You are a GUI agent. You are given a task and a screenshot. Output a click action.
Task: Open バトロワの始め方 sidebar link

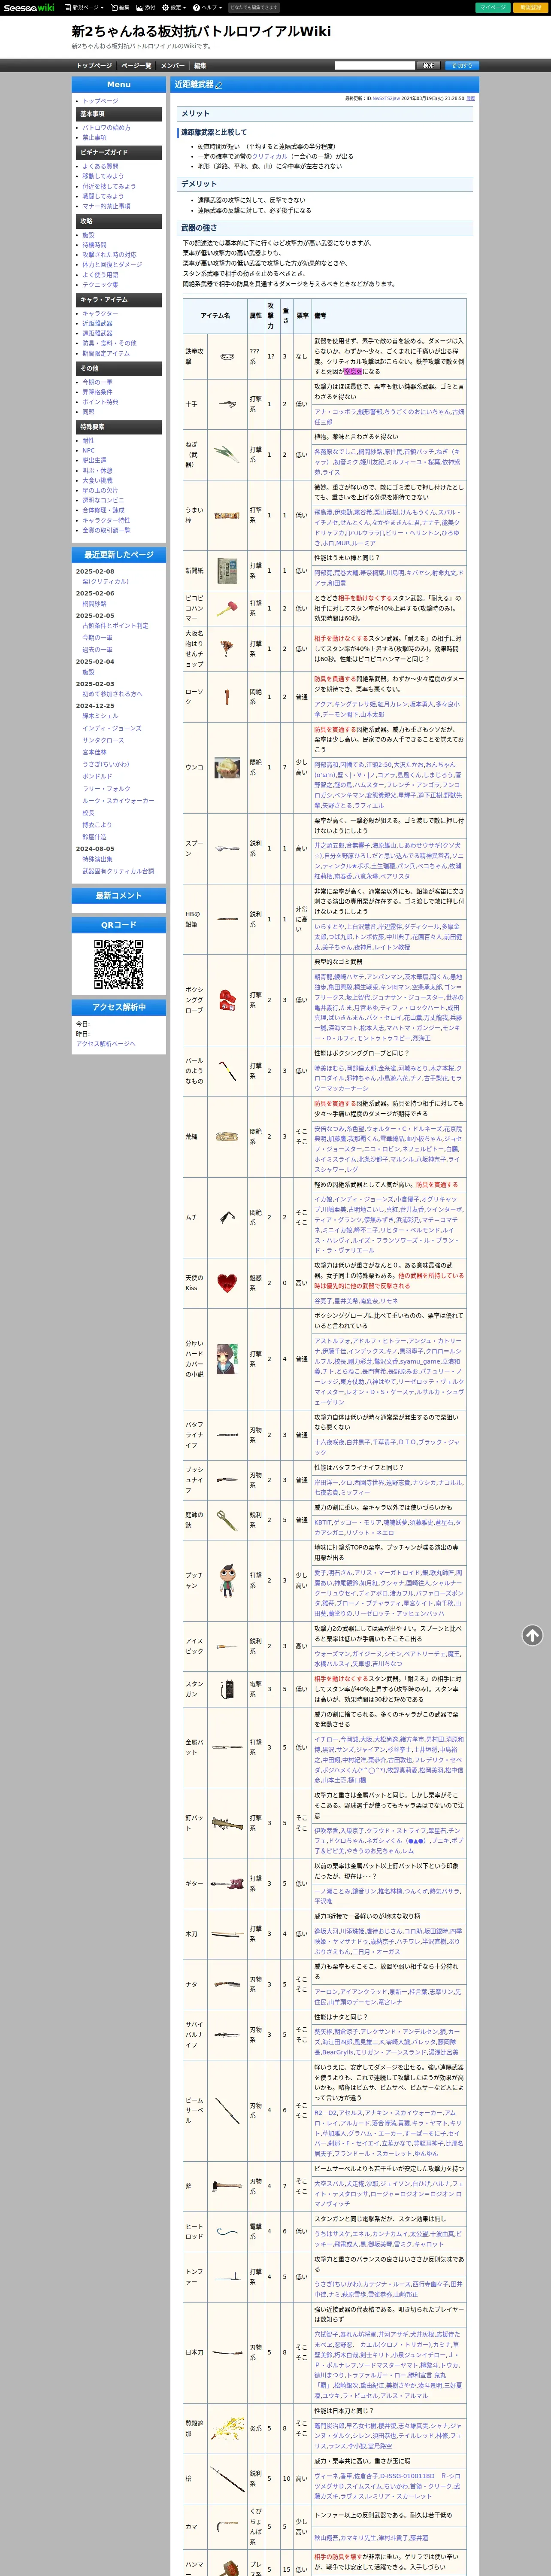coord(106,128)
